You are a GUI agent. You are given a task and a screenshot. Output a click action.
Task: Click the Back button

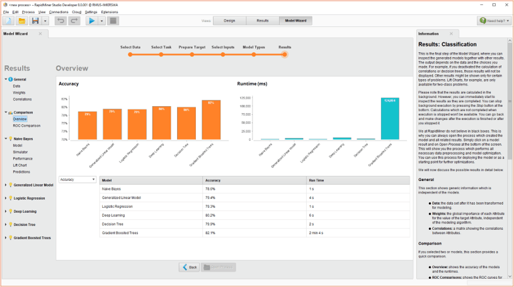pyautogui.click(x=189, y=267)
